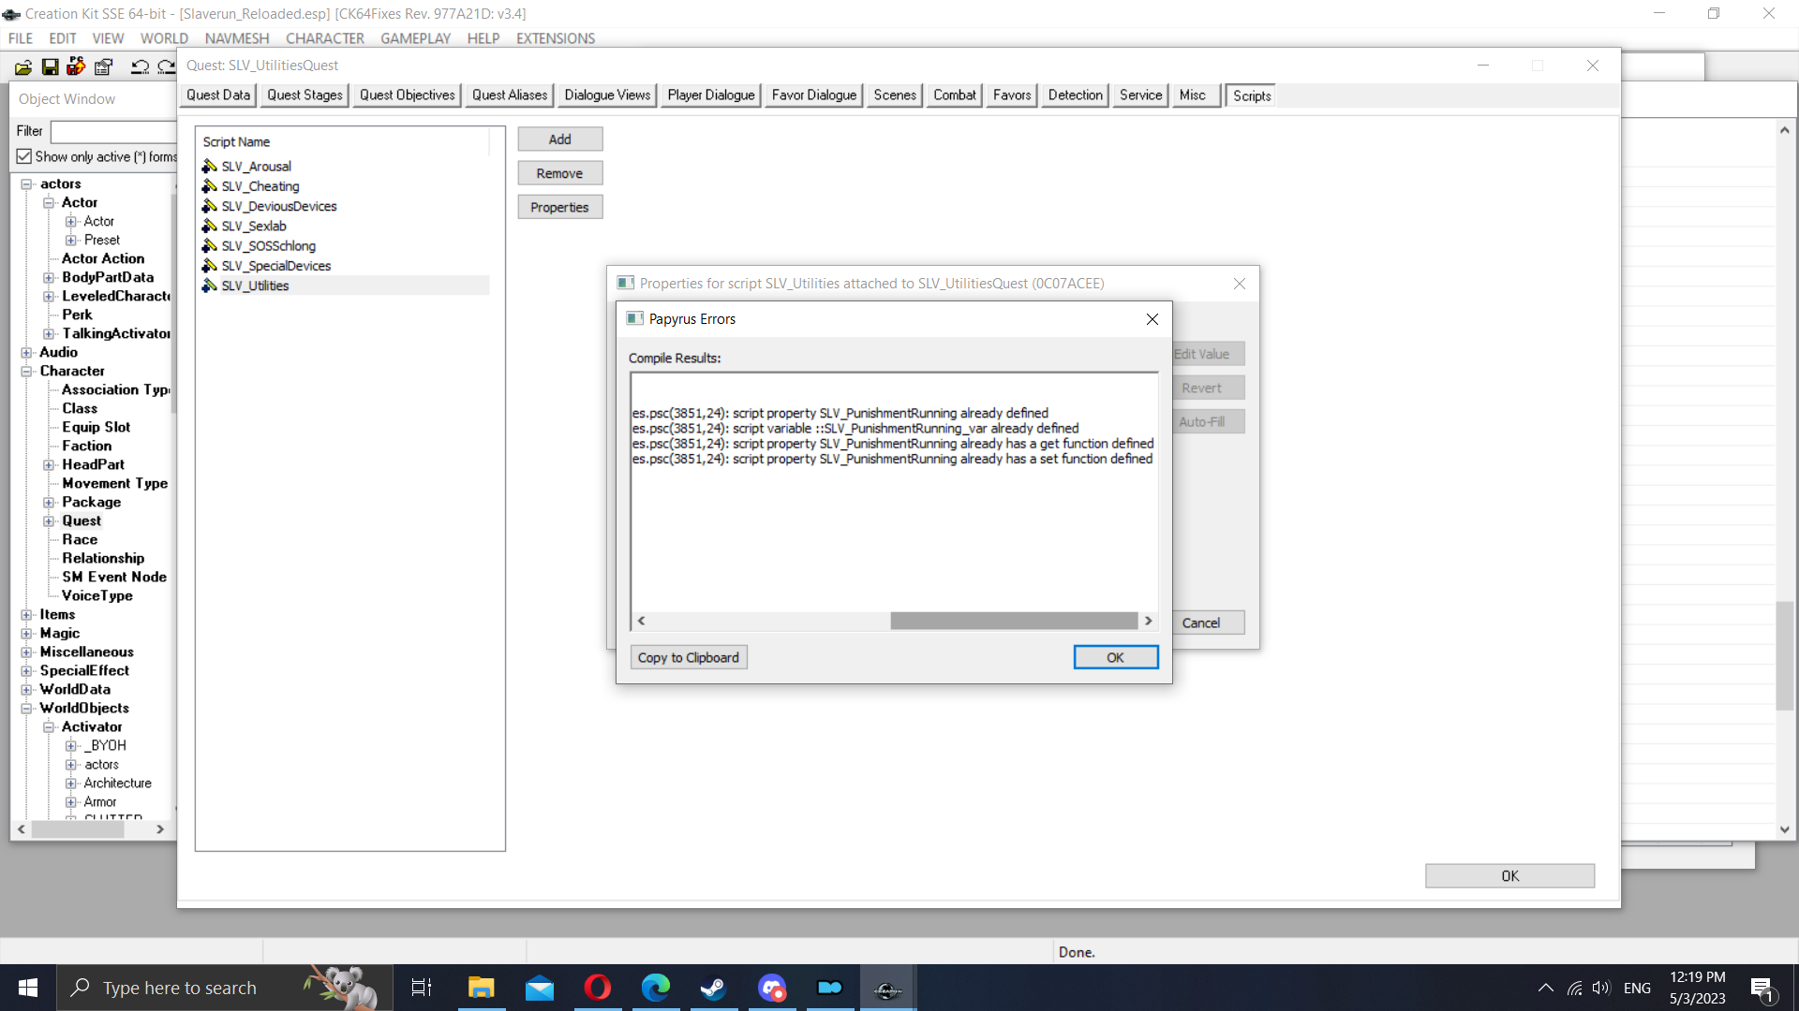Click the Copy to Clipboard button

pyautogui.click(x=689, y=656)
